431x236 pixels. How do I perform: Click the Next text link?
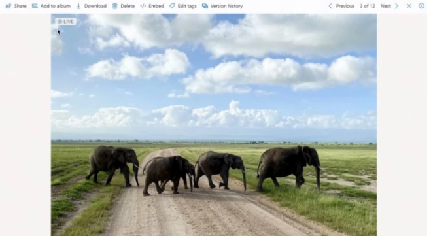click(x=386, y=6)
